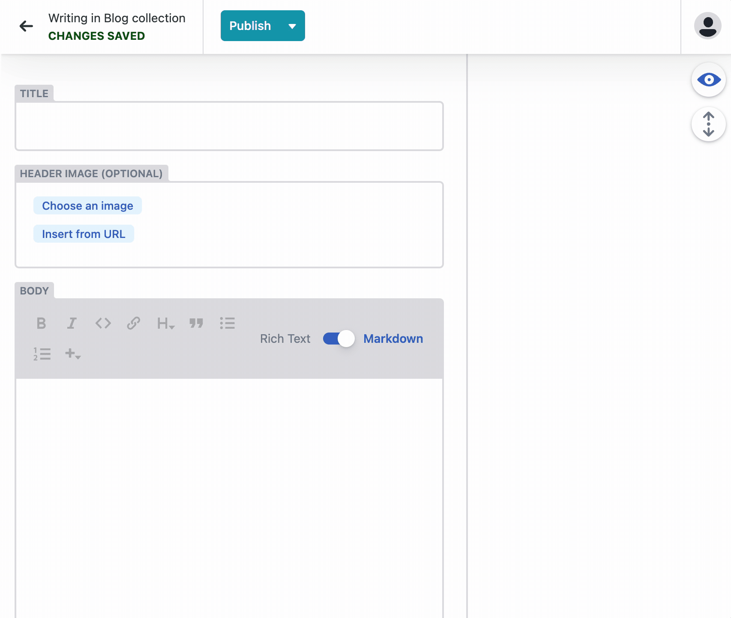Choose an image for the header

[87, 205]
